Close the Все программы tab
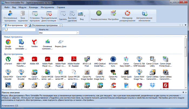Screen dimensions: 189x109 (x=26, y=25)
